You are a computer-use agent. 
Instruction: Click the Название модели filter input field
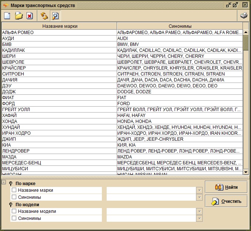[151, 211]
